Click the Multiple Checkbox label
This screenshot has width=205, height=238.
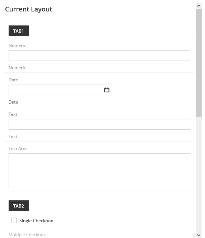tap(27, 235)
